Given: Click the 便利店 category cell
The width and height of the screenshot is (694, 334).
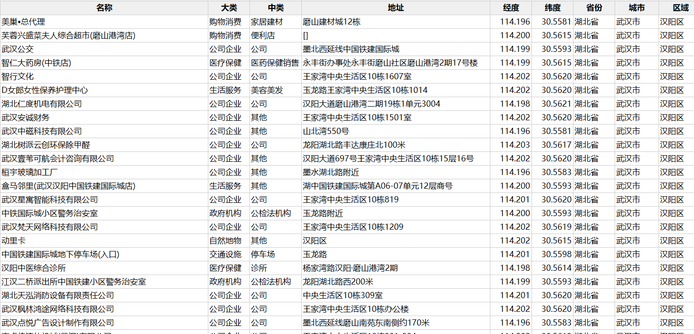Looking at the screenshot, I should [275, 35].
